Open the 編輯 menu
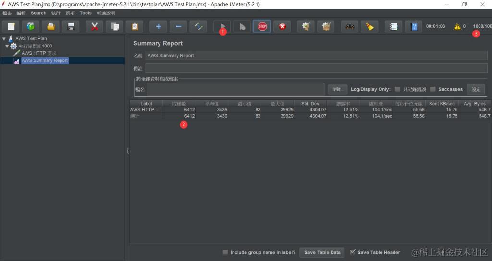This screenshot has height=261, width=492. pos(21,13)
